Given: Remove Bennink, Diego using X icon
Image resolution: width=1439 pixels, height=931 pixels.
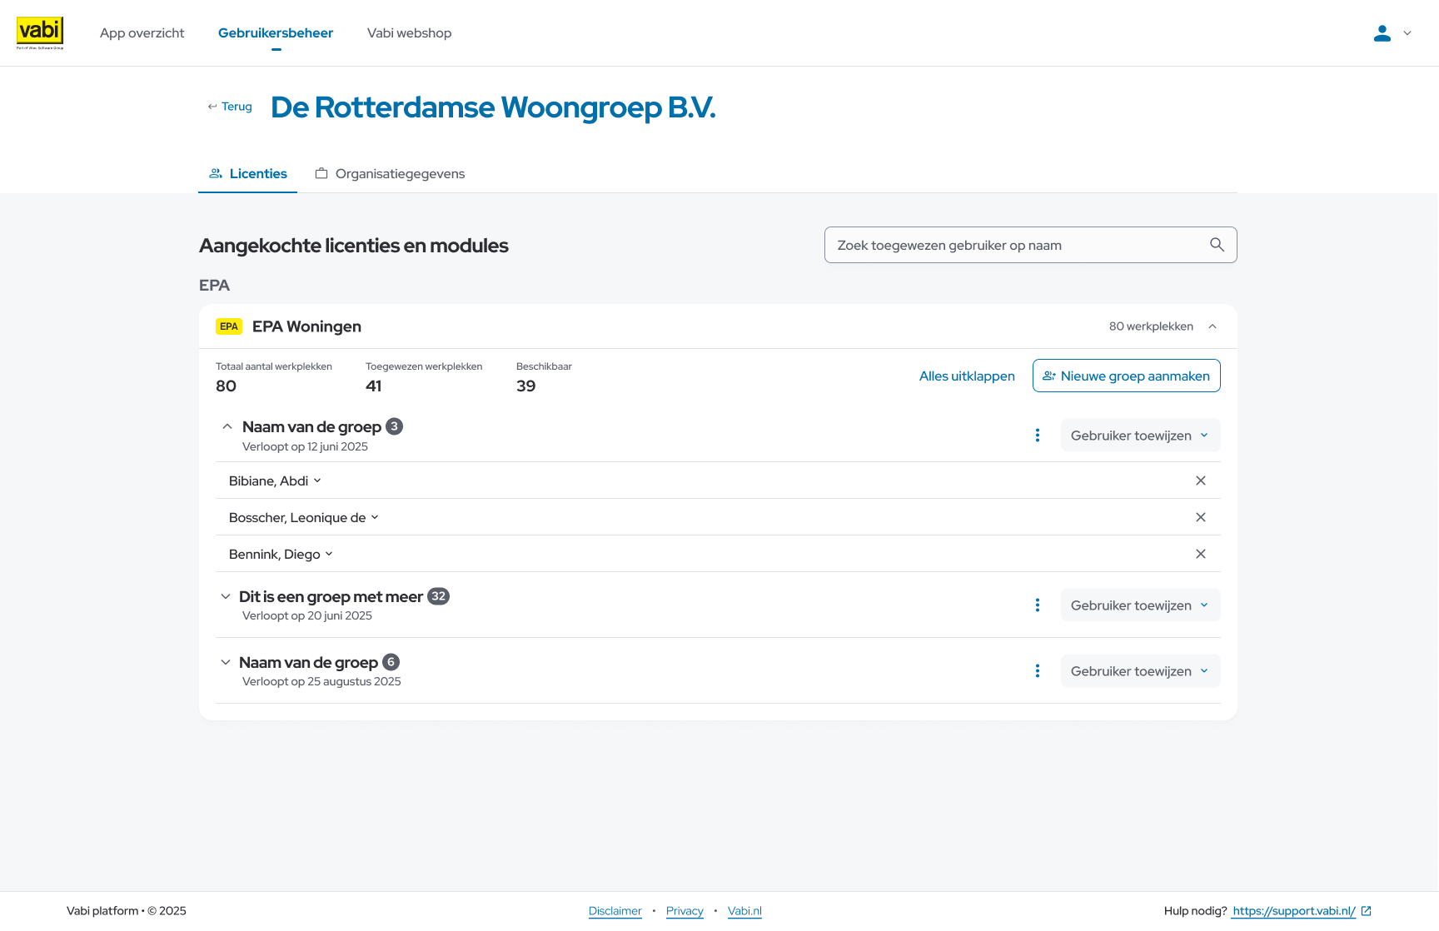Looking at the screenshot, I should (1201, 554).
